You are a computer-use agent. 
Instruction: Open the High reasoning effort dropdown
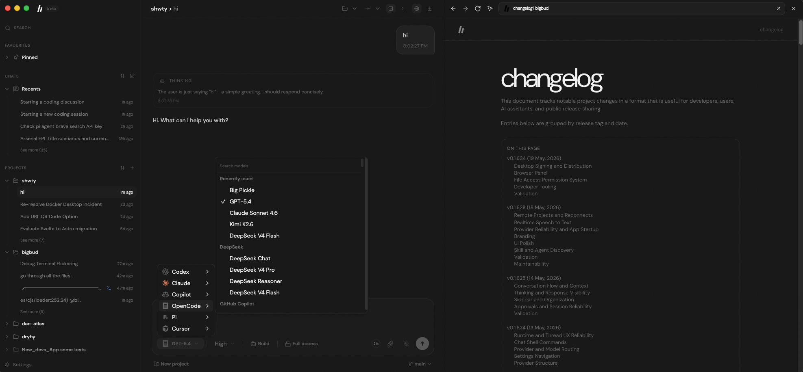coord(224,344)
